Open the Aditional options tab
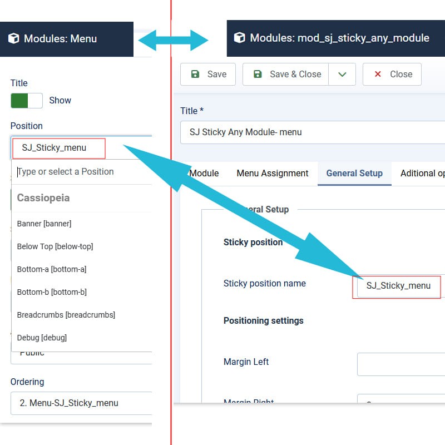This screenshot has height=445, width=445. click(422, 173)
